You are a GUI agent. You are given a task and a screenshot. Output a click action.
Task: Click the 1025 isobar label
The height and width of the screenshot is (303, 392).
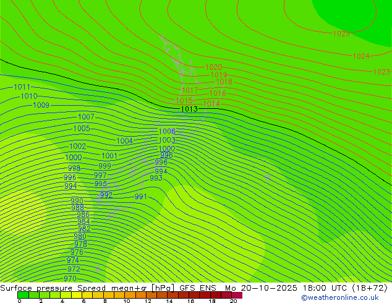tap(341, 34)
